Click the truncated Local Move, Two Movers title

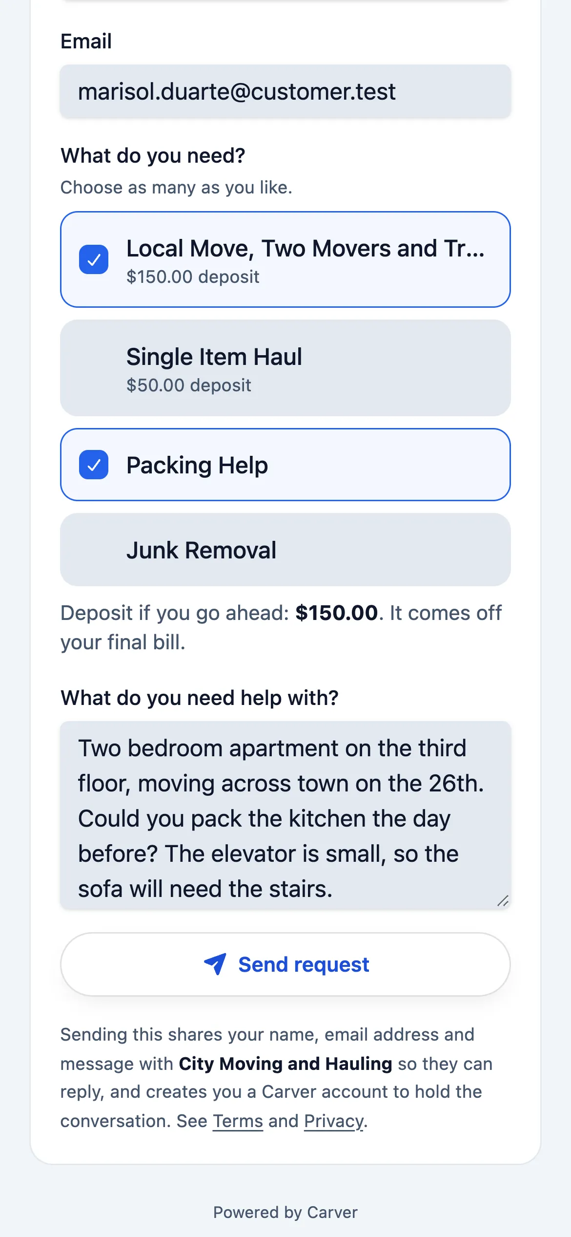pos(306,248)
